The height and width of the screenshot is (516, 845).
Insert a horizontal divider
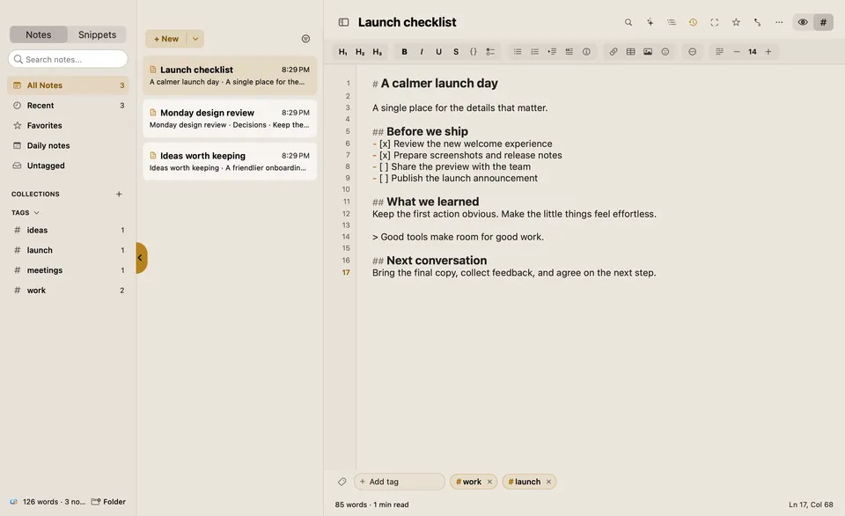tap(693, 52)
